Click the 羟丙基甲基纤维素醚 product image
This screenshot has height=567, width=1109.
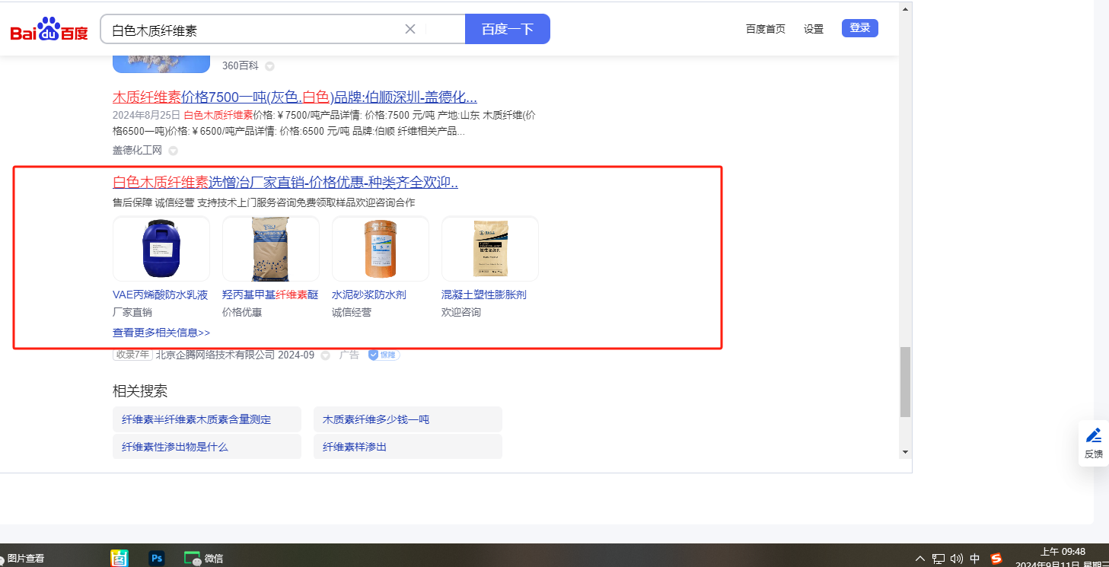271,249
